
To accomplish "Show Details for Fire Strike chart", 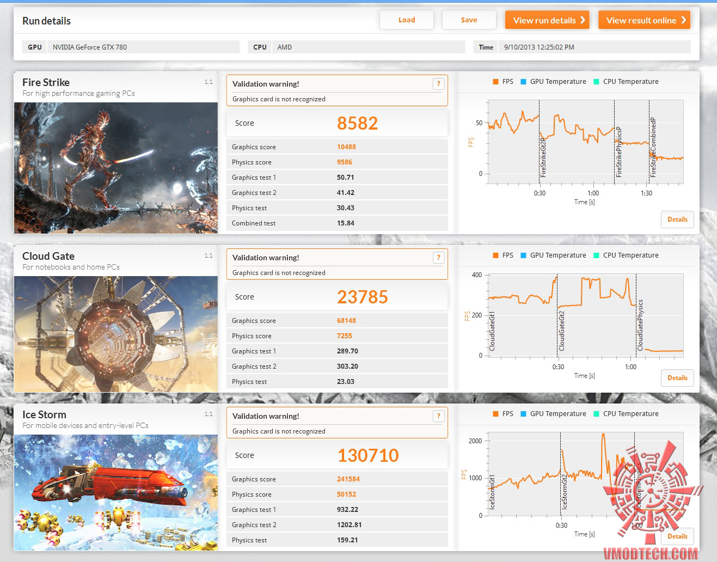I will pos(677,219).
